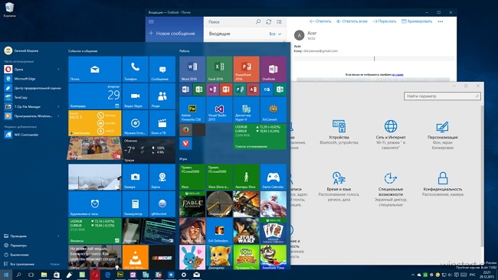
Task: Open TeraCopy from most used list
Action: (16, 97)
